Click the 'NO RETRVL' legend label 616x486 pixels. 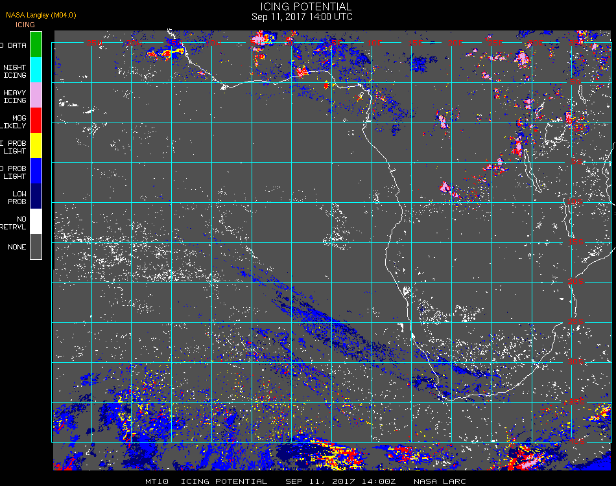click(x=14, y=223)
